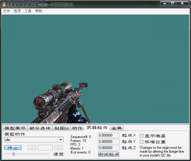The width and height of the screenshot is (191, 161).
Task: Click the 测试起点 button
Action: [109, 154]
